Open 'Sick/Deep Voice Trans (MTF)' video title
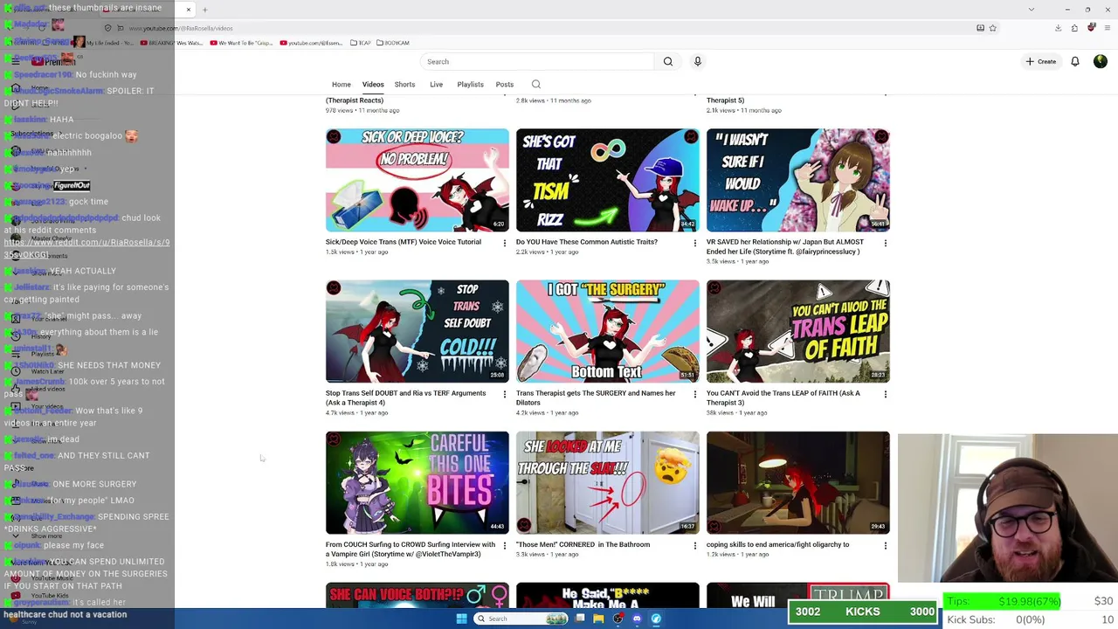 (404, 242)
